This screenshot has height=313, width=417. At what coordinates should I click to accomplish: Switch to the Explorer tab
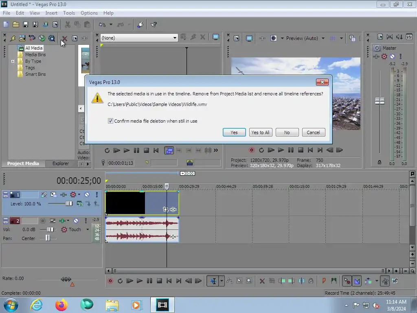click(x=60, y=163)
